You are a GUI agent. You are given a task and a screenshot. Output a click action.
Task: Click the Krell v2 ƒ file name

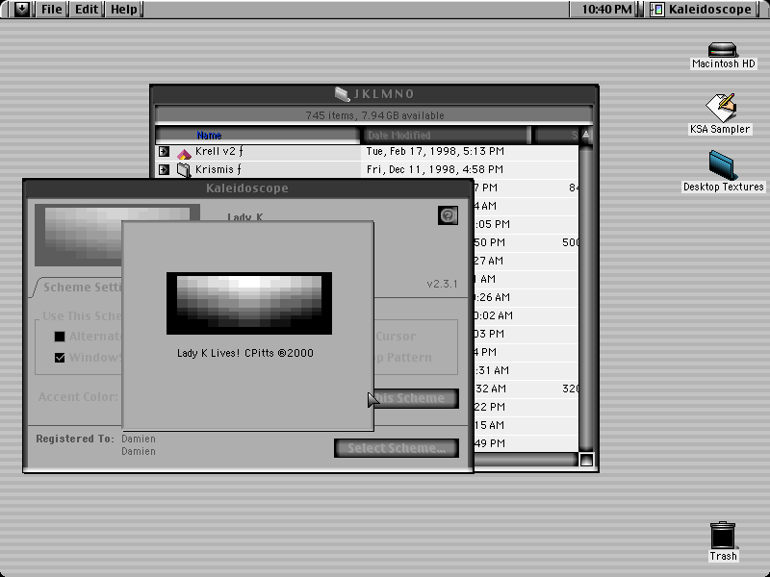click(219, 151)
